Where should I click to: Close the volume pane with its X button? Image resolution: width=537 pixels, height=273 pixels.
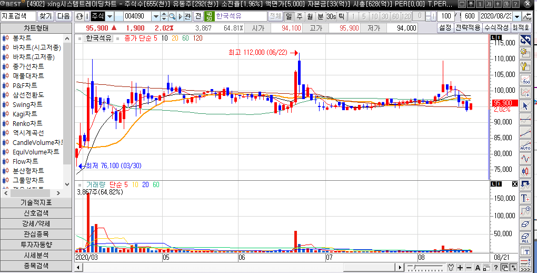point(515,184)
